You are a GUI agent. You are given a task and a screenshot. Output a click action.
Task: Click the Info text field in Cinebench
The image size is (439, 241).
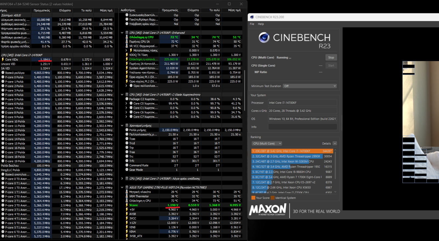[302, 127]
